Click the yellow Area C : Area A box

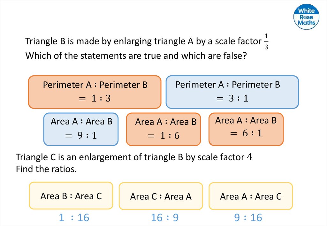pyautogui.click(x=161, y=196)
